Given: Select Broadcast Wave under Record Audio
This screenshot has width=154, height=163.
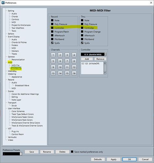Looking at the screenshot, I should point(22,86).
